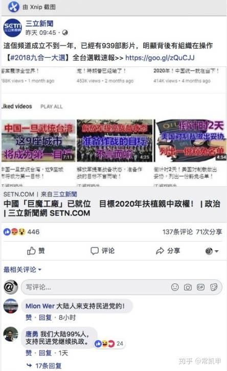Click the thumbs-up 赞 icon button
Viewport: 227px width, 371px height.
36,251
